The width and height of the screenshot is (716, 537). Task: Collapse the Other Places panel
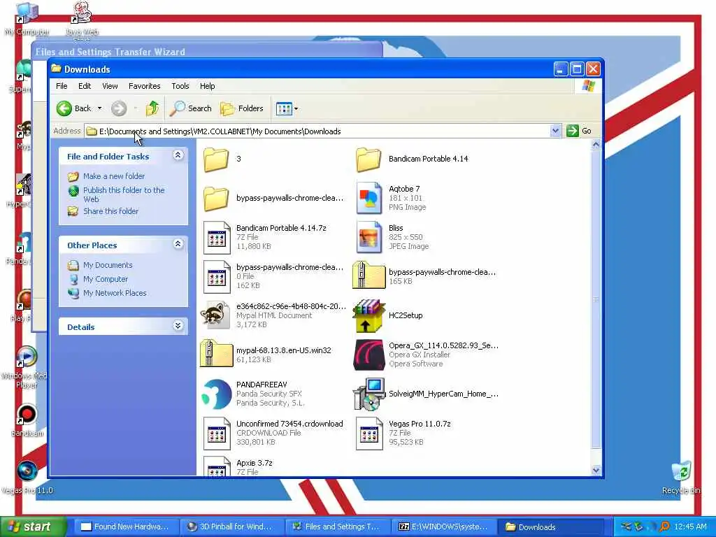click(x=178, y=244)
